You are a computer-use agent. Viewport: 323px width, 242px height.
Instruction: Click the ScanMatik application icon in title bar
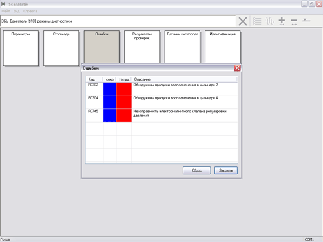3,4
